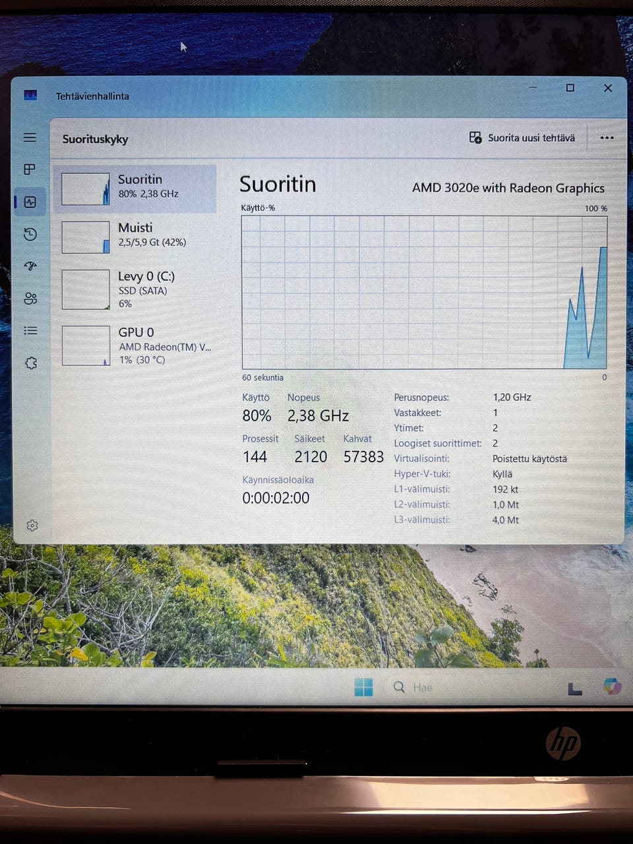Open the hamburger navigation menu

tap(30, 138)
